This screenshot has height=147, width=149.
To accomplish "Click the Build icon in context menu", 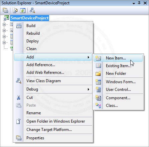I will [x=19, y=26].
